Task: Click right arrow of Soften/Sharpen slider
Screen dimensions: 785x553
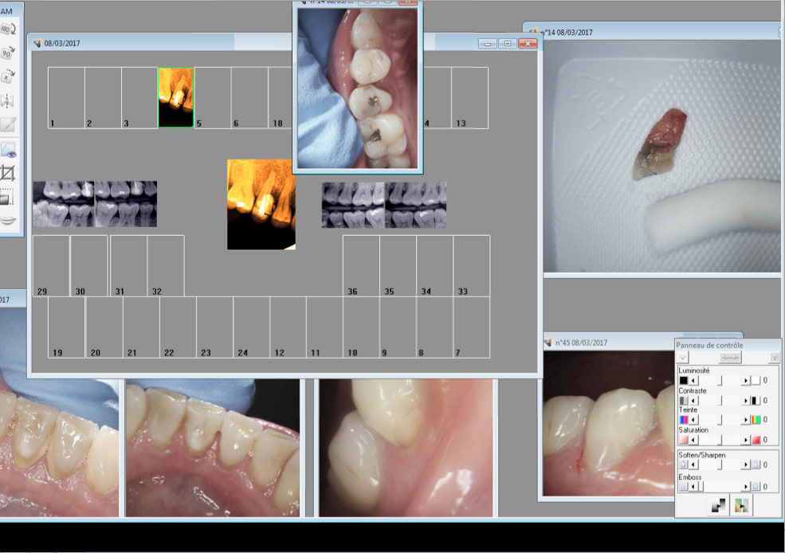Action: point(746,465)
